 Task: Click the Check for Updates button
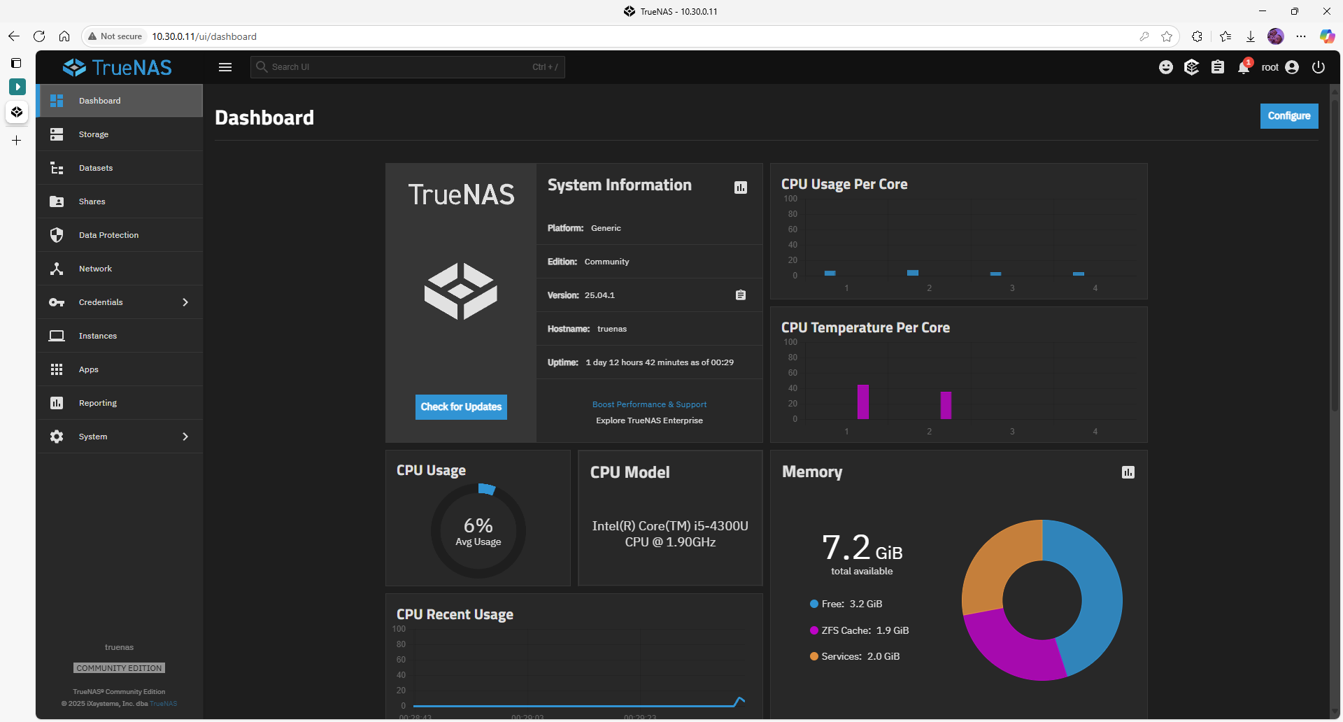click(x=461, y=407)
